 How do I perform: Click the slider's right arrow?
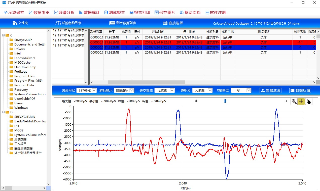point(287,101)
